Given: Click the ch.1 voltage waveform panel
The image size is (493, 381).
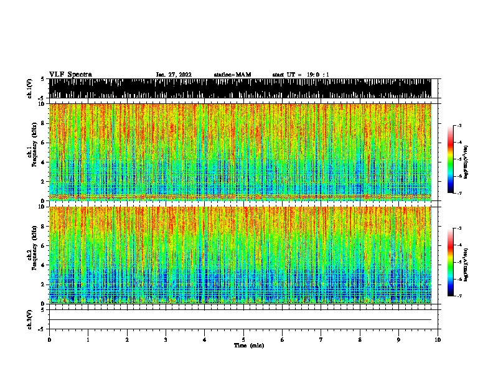Looking at the screenshot, I should pos(240,88).
